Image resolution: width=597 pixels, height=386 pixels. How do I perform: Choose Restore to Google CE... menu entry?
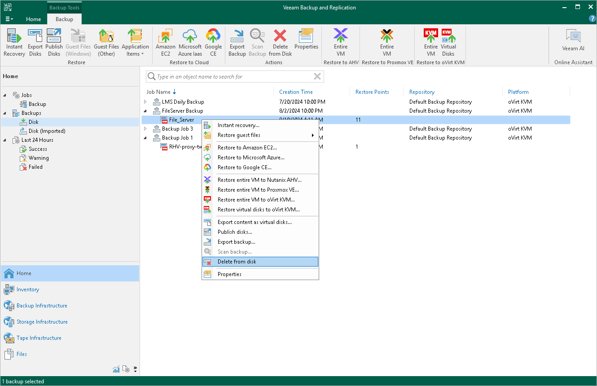pos(260,167)
